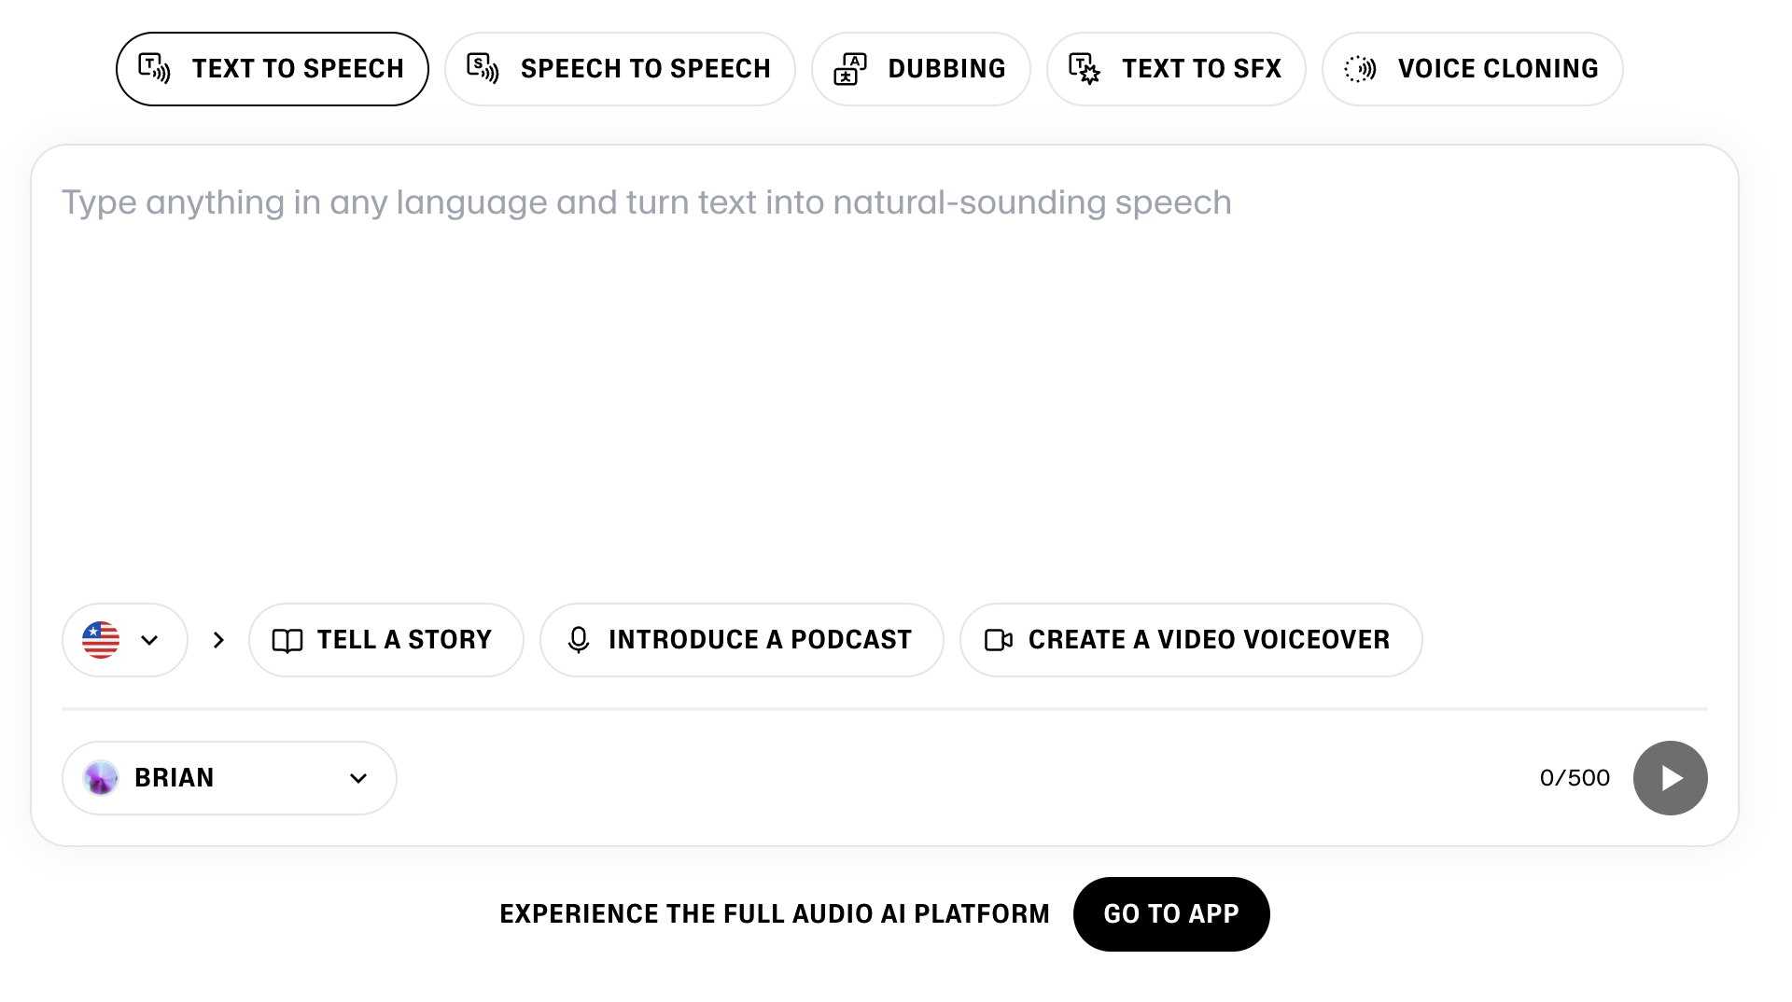Viewport: 1792px width, 1002px height.
Task: Open the language selector chevron
Action: (149, 640)
